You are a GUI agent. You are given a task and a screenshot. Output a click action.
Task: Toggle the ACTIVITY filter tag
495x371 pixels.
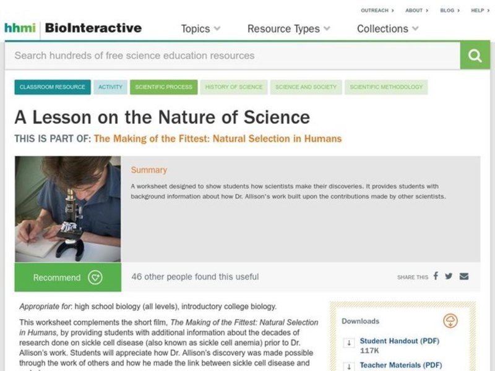click(x=110, y=87)
